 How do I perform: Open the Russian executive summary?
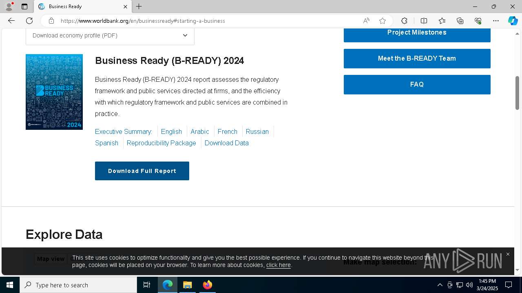click(257, 131)
